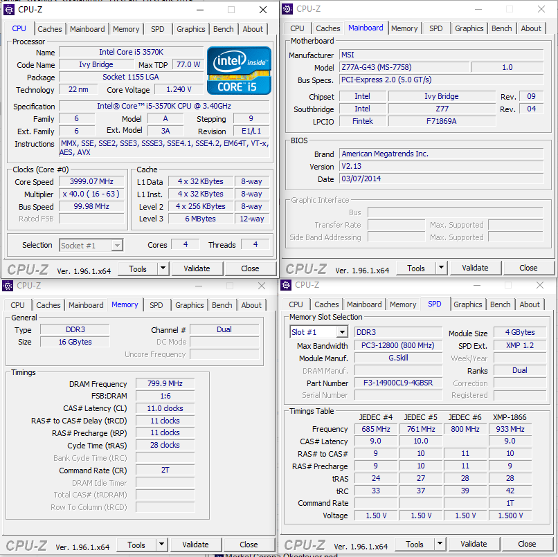
Task: Click the CPU-Z app icon in the SPD window title bar
Action: (x=286, y=285)
